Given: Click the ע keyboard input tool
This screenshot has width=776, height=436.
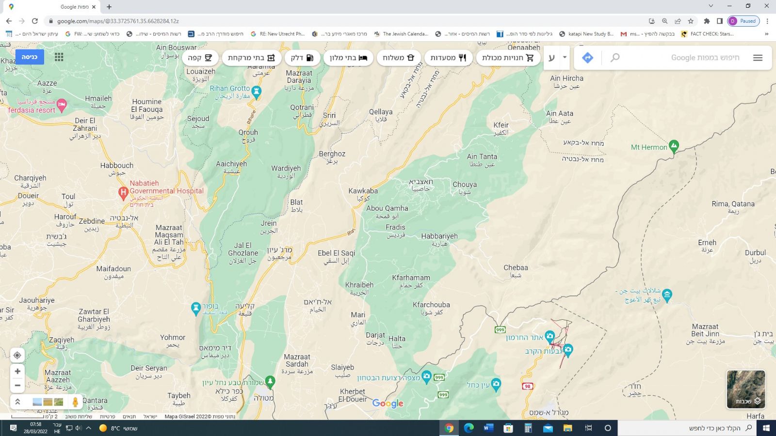Looking at the screenshot, I should coord(551,58).
